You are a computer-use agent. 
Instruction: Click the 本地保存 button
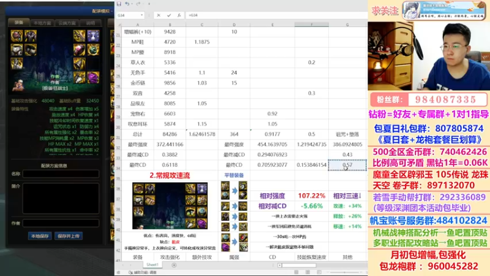(x=40, y=236)
